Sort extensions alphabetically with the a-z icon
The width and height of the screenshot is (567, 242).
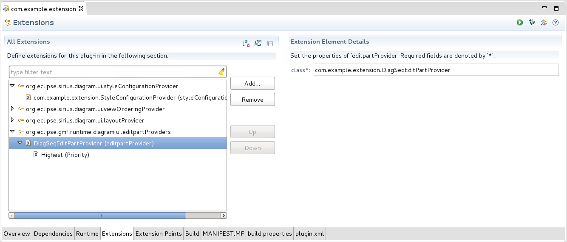(x=246, y=43)
